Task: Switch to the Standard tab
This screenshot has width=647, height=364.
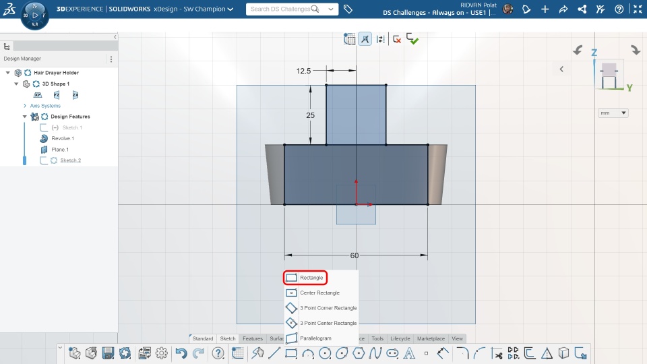Action: [203, 338]
